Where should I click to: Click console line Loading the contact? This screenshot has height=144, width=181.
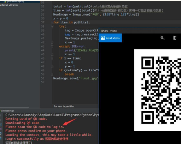point(49,135)
